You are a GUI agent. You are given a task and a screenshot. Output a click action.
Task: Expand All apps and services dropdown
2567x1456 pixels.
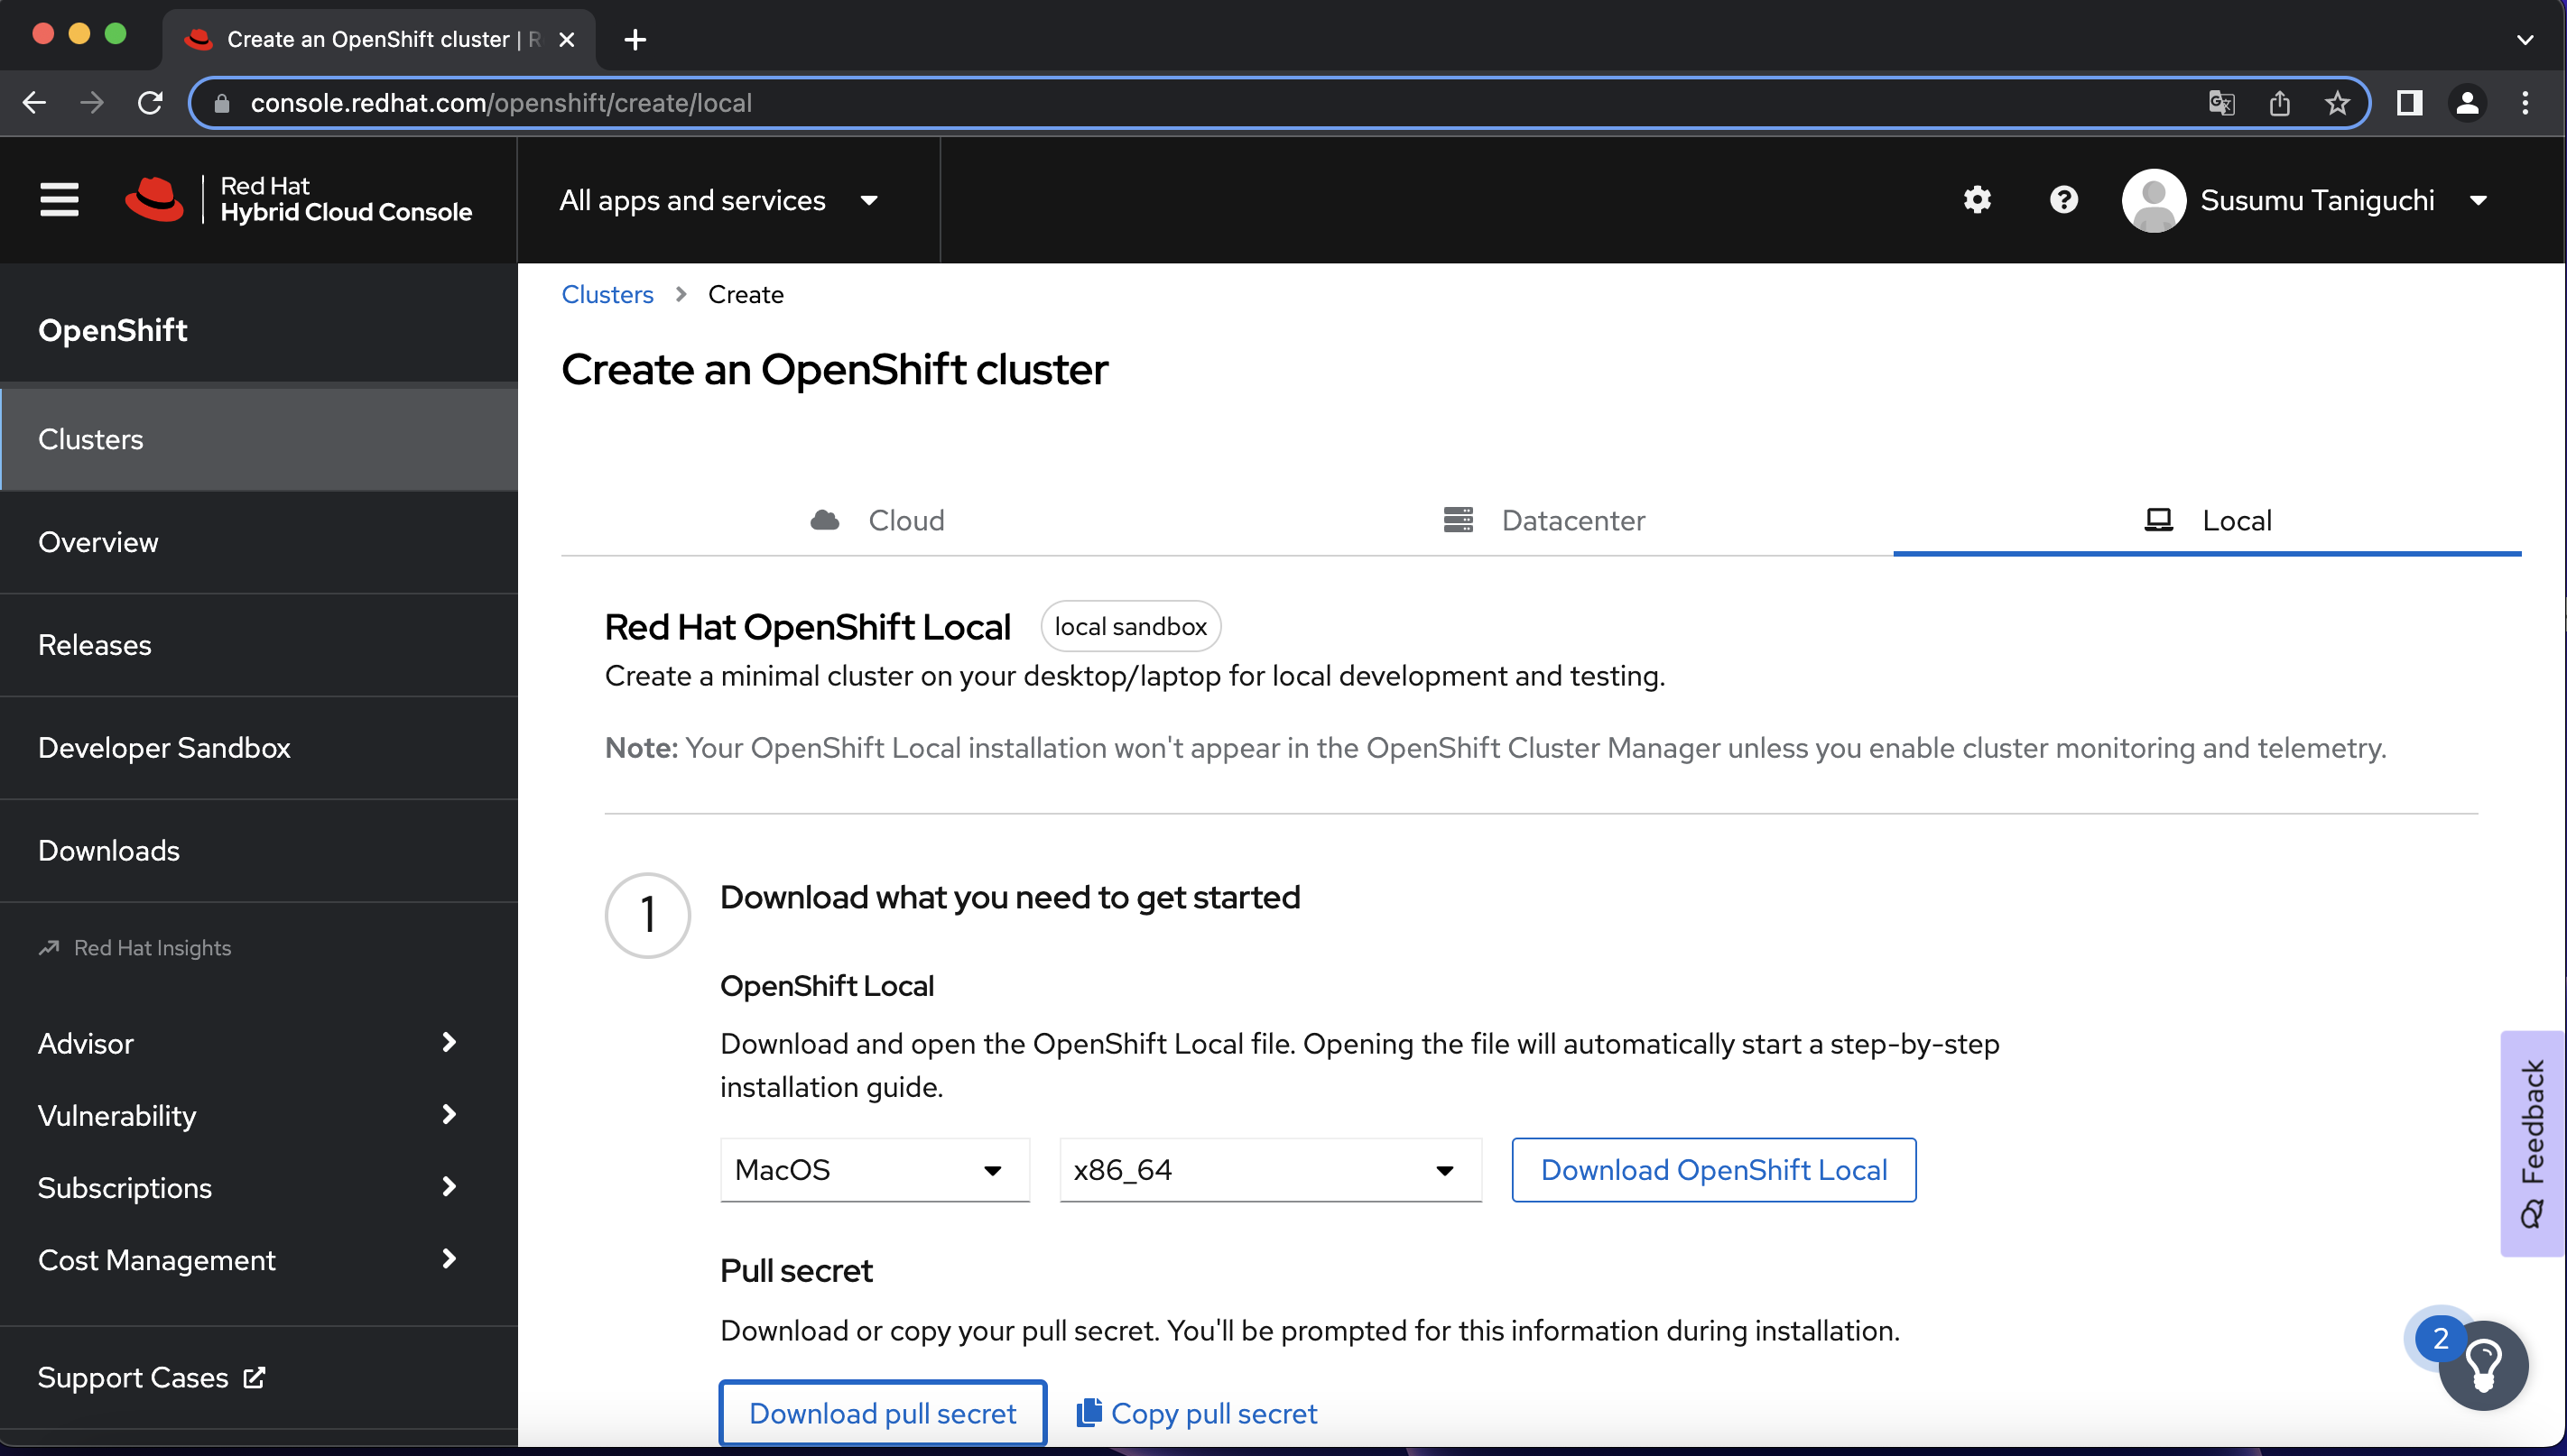tap(718, 200)
